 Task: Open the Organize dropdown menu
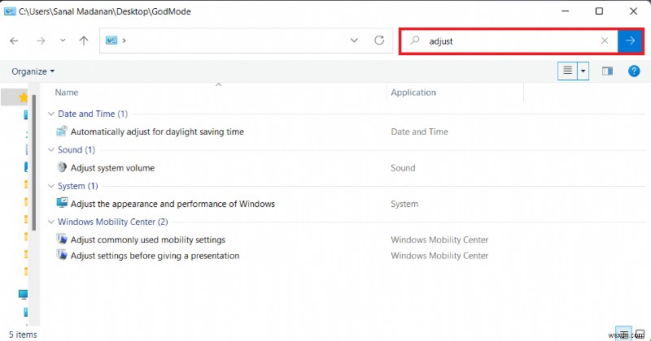(33, 71)
